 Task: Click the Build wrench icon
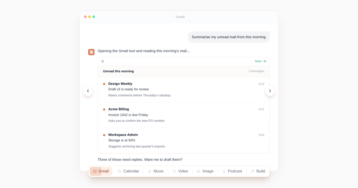[253, 171]
